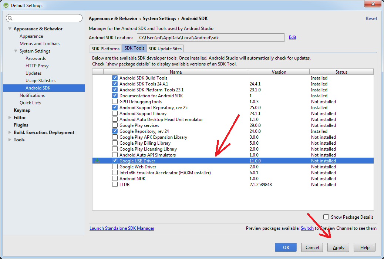
Task: Check Google Web Driver
Action: [x=115, y=166]
